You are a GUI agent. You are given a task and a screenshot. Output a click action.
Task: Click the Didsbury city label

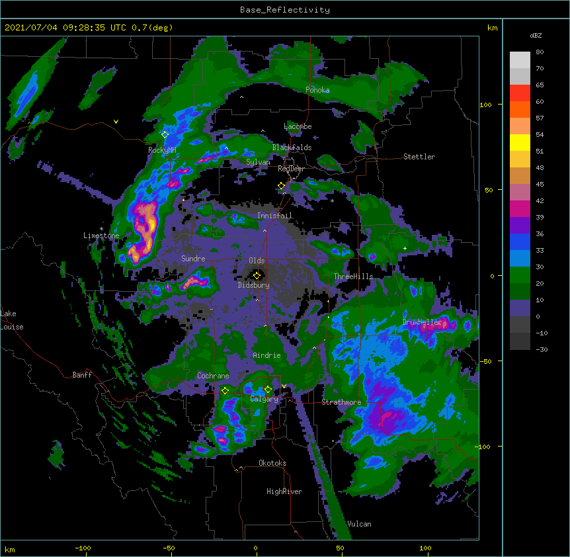pyautogui.click(x=254, y=285)
